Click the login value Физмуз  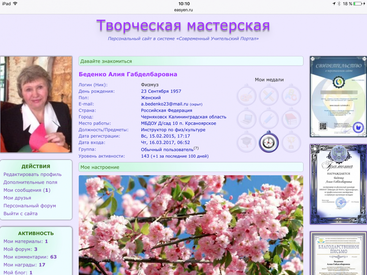150,85
